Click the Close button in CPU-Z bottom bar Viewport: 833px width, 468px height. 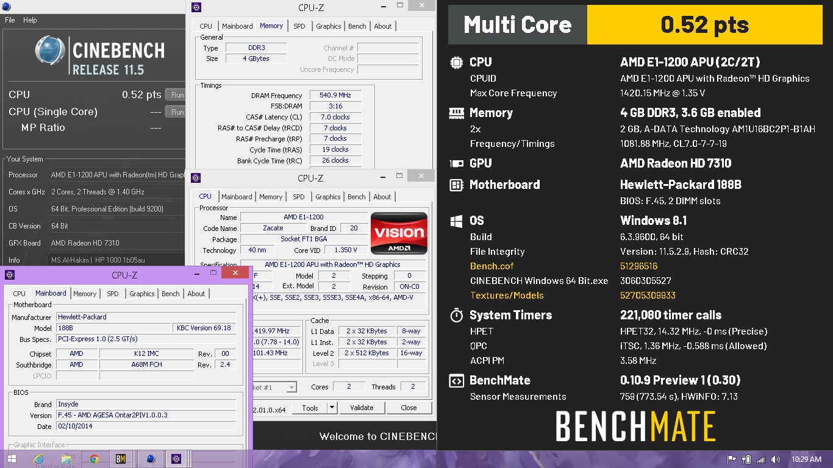(x=409, y=408)
